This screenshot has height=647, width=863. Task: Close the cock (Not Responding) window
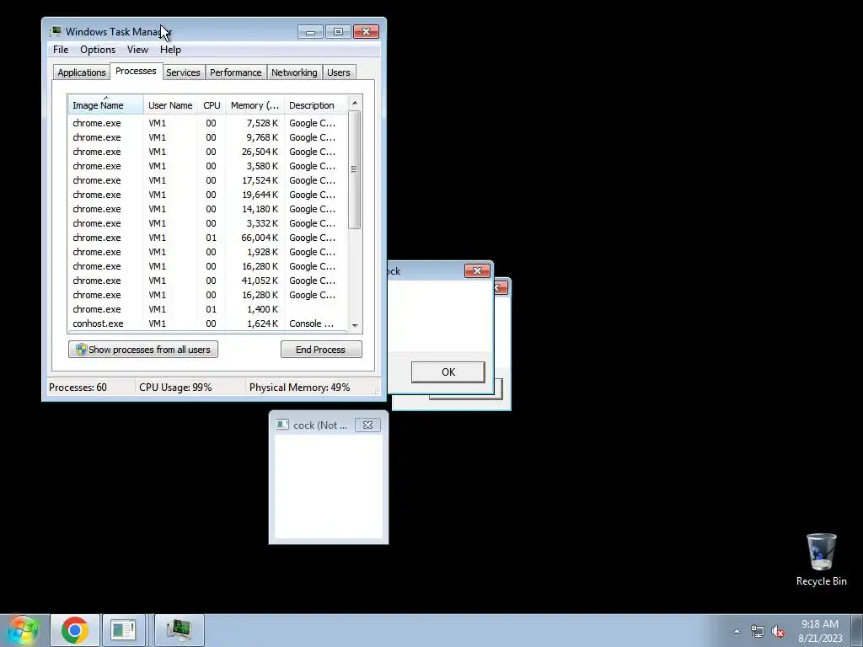click(x=367, y=425)
